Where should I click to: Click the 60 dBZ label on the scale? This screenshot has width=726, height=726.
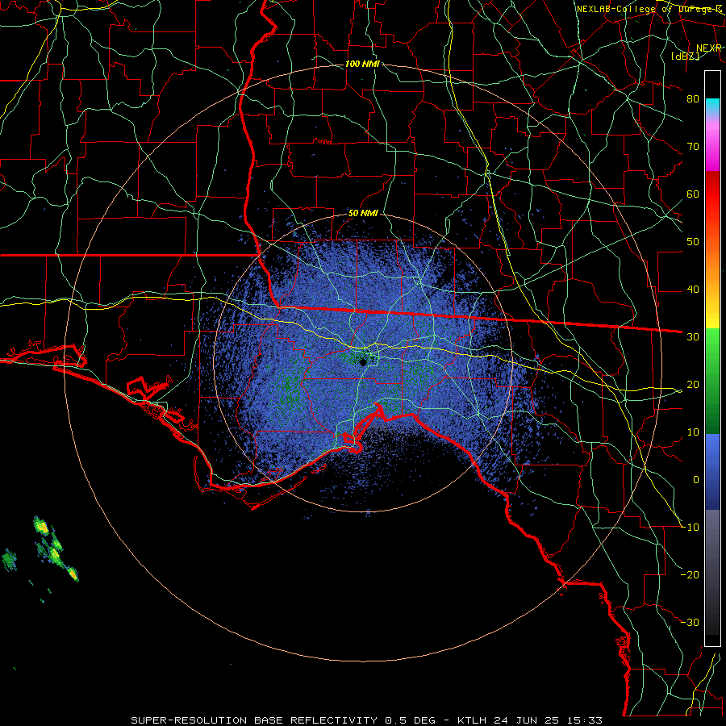tap(693, 194)
